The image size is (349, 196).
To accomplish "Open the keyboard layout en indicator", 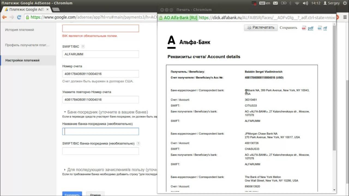I will (x=264, y=3).
